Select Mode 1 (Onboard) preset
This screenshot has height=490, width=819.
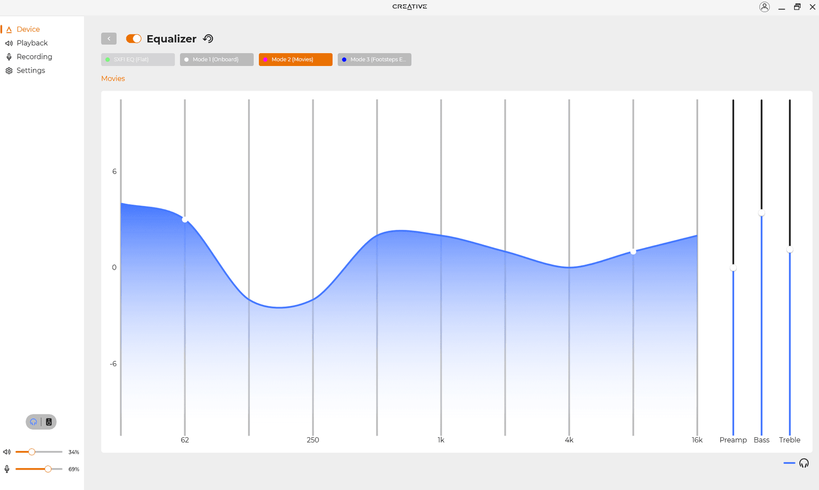click(x=217, y=60)
